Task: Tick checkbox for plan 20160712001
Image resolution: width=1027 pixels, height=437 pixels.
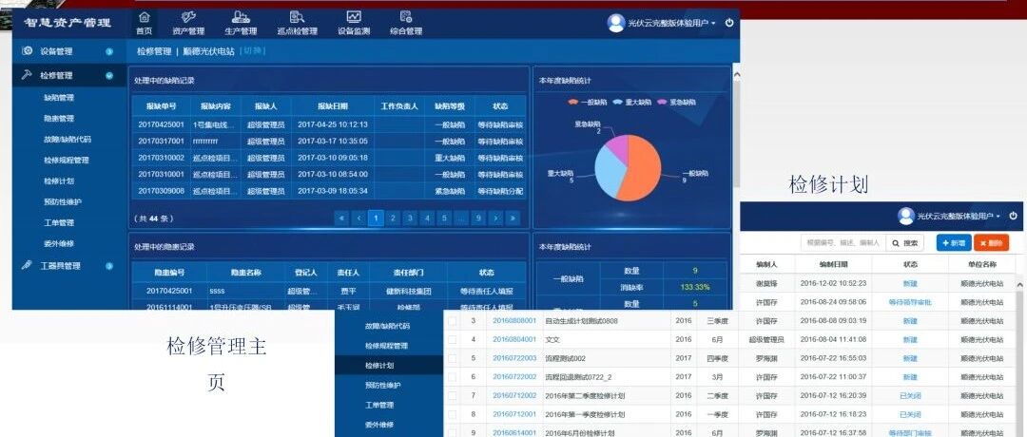Action: (x=452, y=414)
